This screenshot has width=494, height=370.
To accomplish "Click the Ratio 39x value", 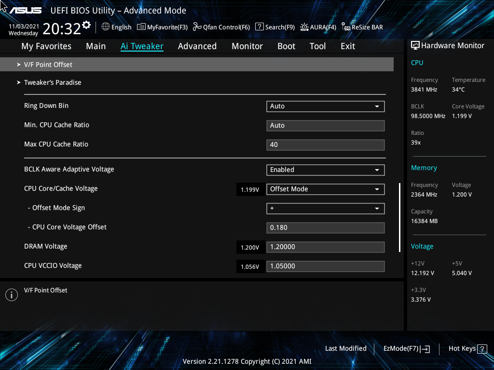I will (415, 143).
